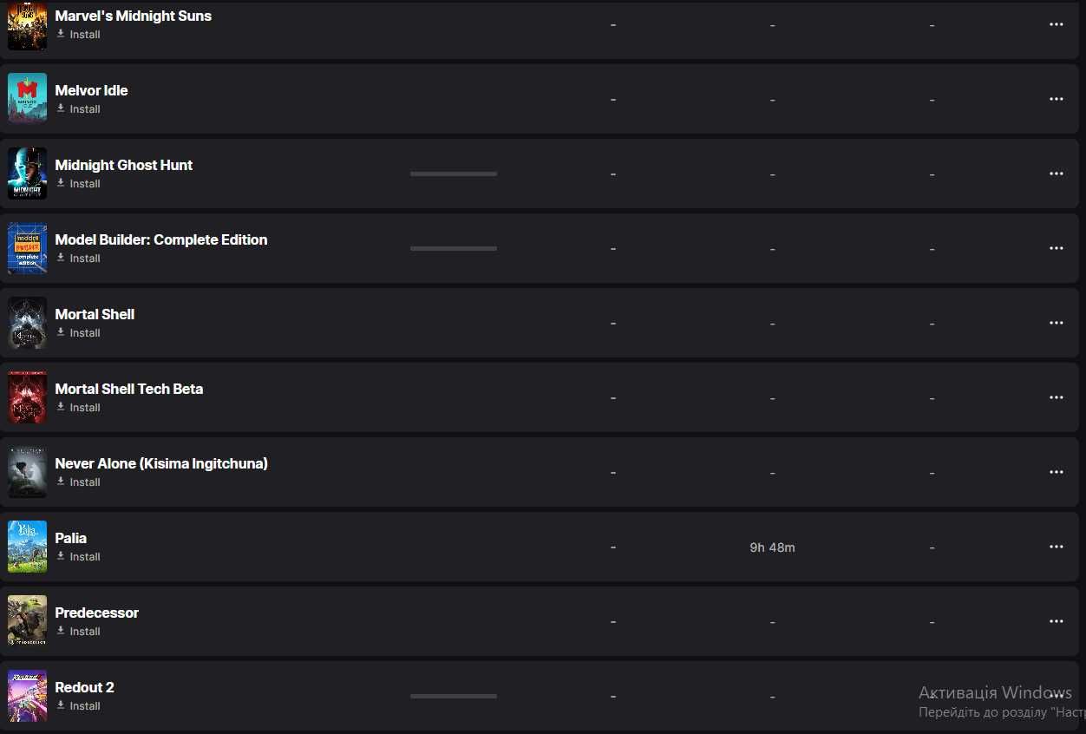Install Palia game
The height and width of the screenshot is (734, 1086).
coord(78,557)
